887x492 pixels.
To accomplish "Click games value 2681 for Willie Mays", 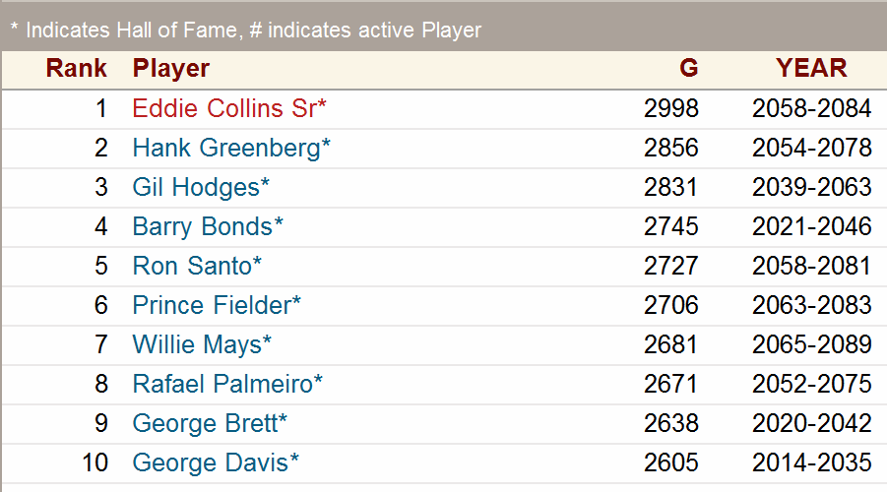I will pos(671,344).
